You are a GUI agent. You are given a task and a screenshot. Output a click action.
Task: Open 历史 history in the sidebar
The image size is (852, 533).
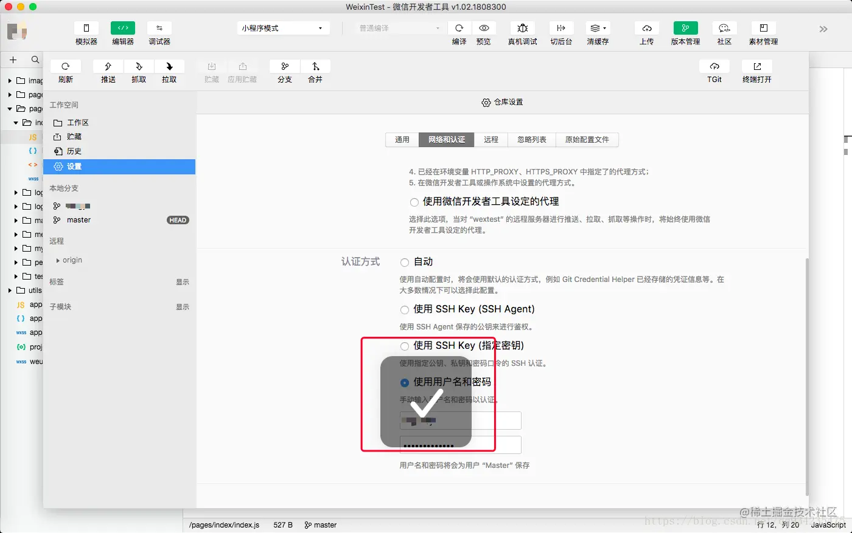pos(119,151)
